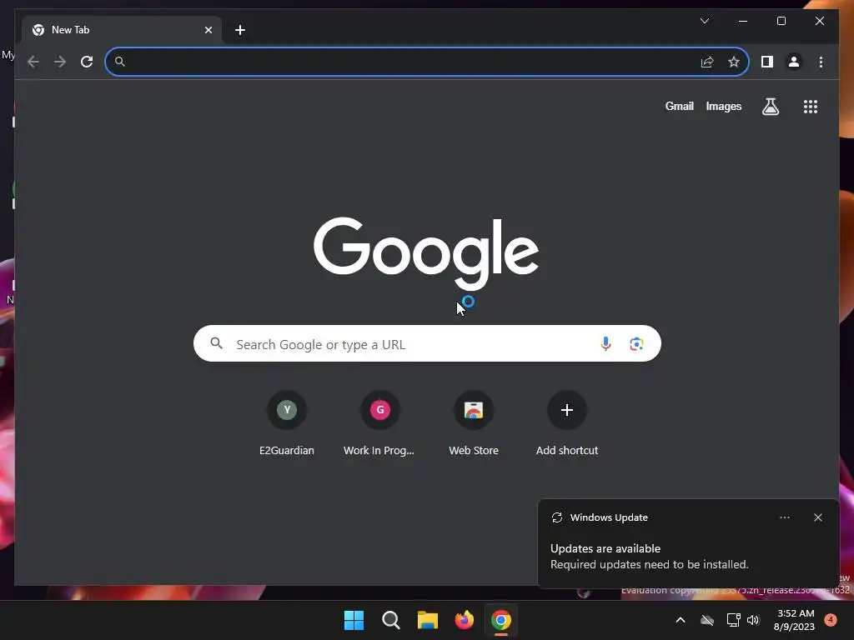Open the Windows Start menu
The image size is (854, 640).
354,620
